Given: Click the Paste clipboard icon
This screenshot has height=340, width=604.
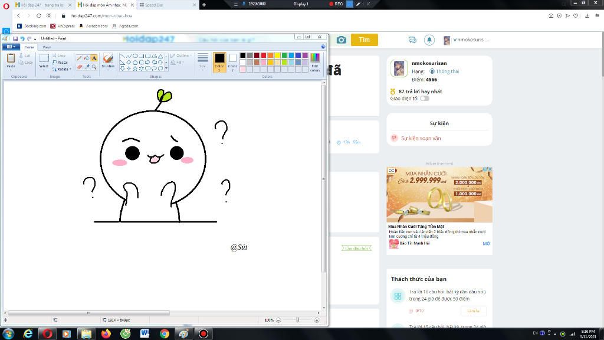Looking at the screenshot, I should (11, 58).
